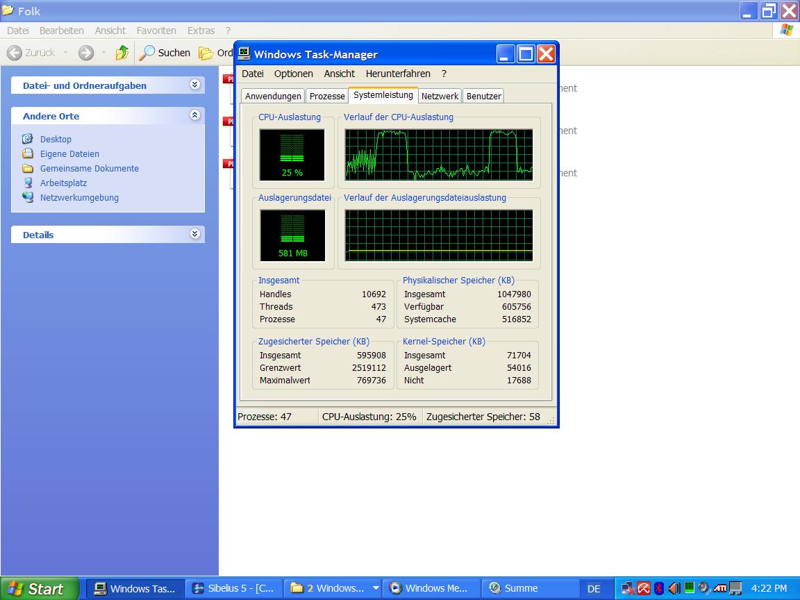
Task: Click the Netzwerkumgebung globe icon
Action: coord(28,197)
